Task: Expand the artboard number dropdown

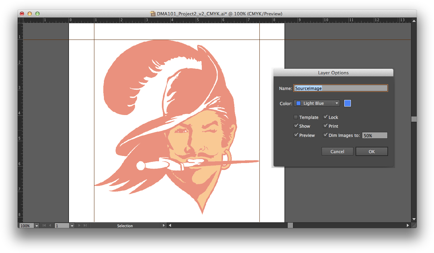Action: coord(72,225)
